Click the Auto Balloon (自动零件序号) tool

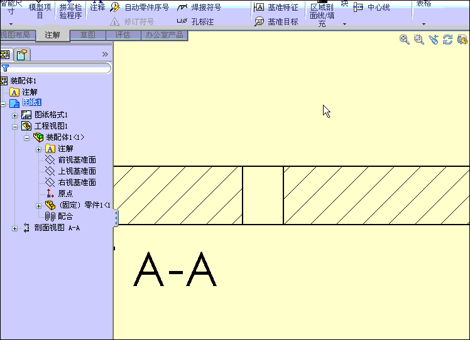pyautogui.click(x=139, y=7)
